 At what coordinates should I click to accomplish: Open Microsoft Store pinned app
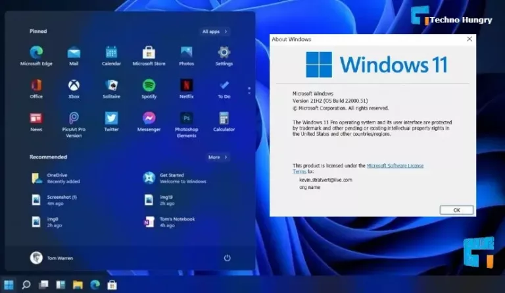tap(149, 56)
